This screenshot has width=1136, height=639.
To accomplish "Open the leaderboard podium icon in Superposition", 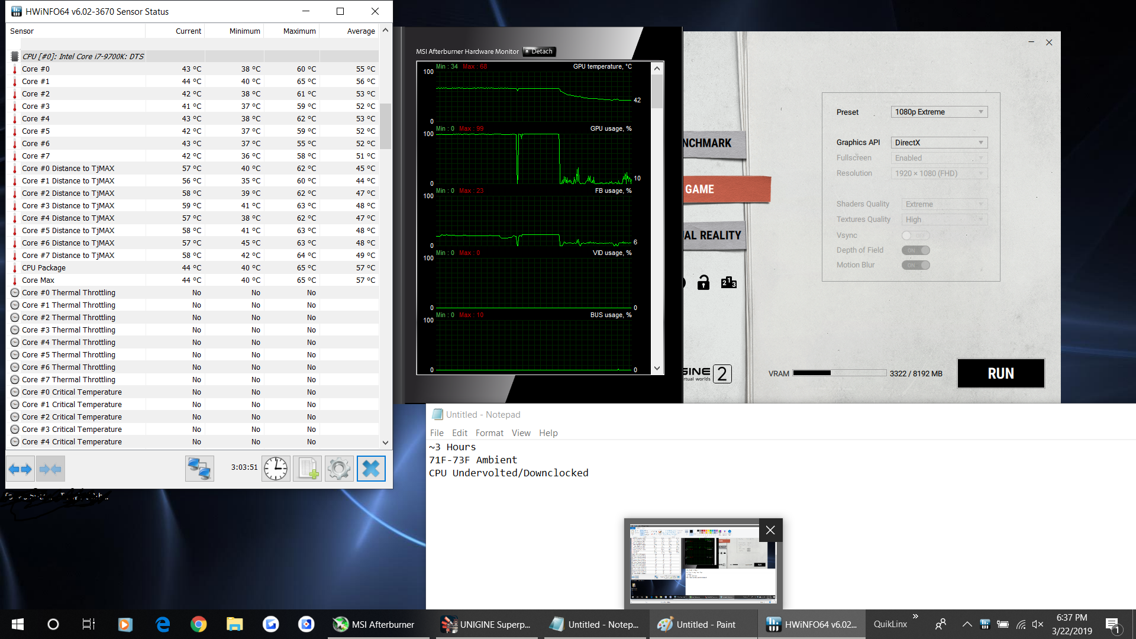I will (x=729, y=283).
